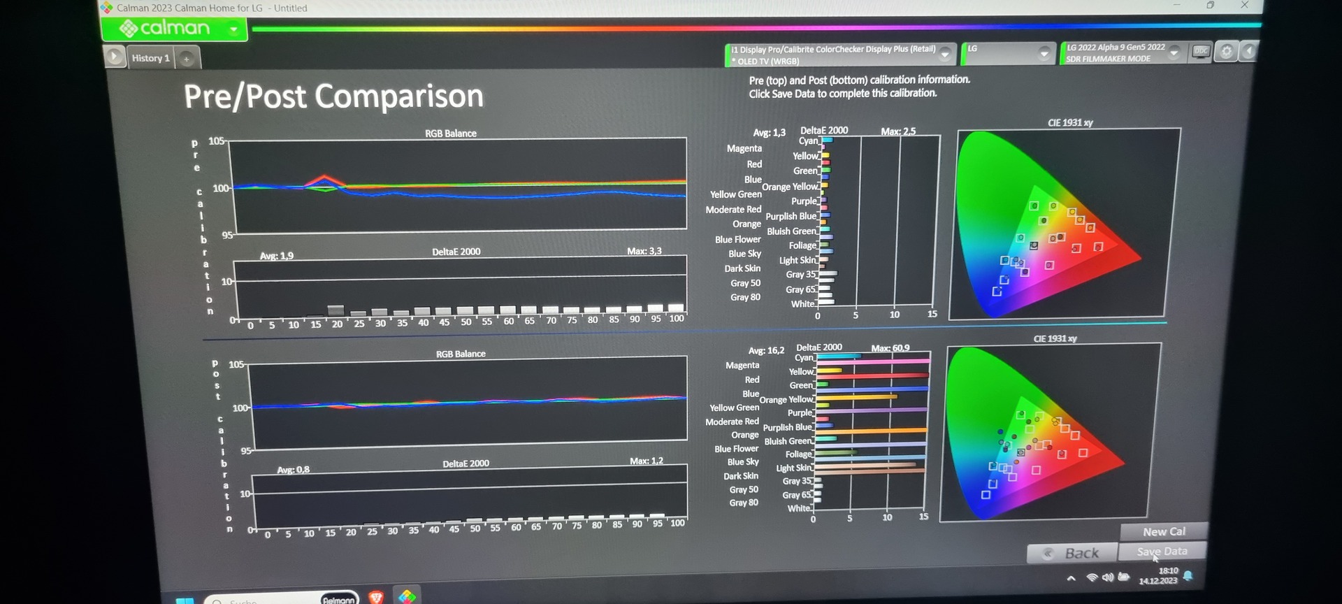
Task: Open the green Calman main menu dropdown
Action: [x=233, y=29]
